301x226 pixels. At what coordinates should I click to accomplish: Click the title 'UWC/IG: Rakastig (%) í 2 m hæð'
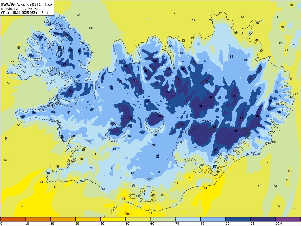pos(26,5)
